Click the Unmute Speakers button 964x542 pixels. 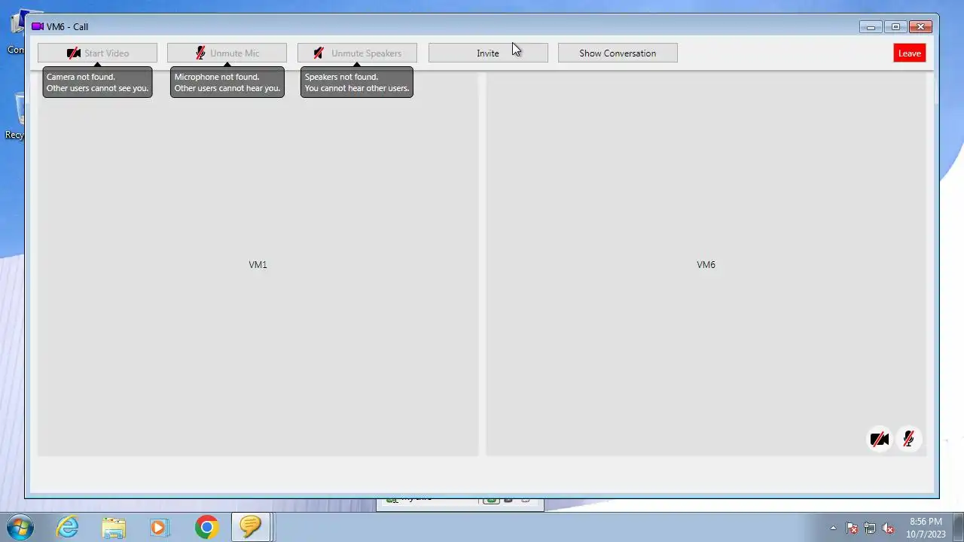[x=357, y=53]
